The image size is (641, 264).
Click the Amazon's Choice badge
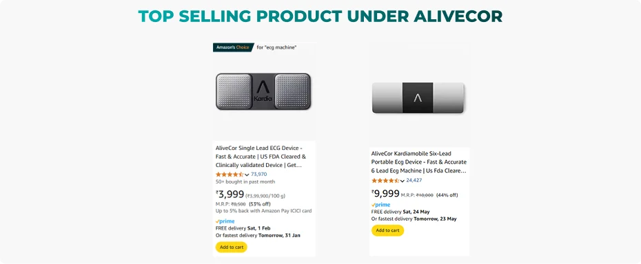(232, 47)
